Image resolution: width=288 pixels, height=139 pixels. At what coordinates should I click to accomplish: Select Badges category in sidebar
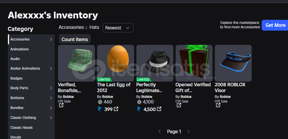coord(16,78)
